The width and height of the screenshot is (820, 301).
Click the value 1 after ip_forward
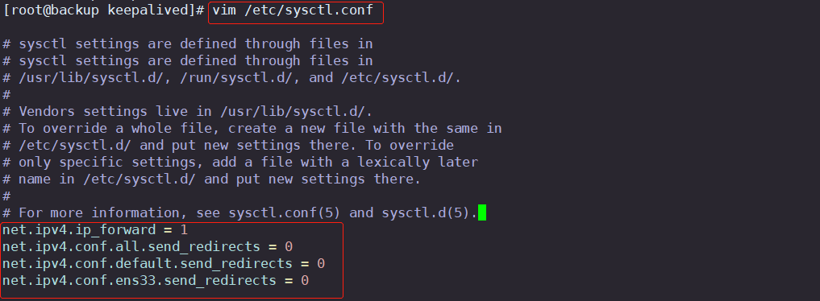tap(184, 230)
